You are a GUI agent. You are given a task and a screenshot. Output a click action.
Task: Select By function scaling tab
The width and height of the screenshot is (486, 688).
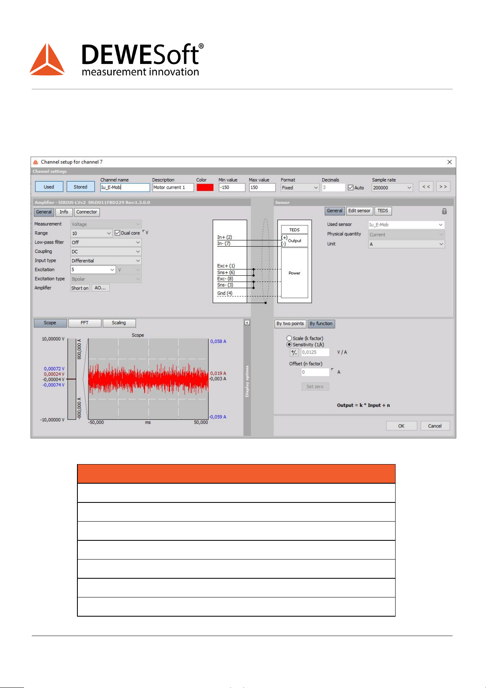(x=321, y=324)
